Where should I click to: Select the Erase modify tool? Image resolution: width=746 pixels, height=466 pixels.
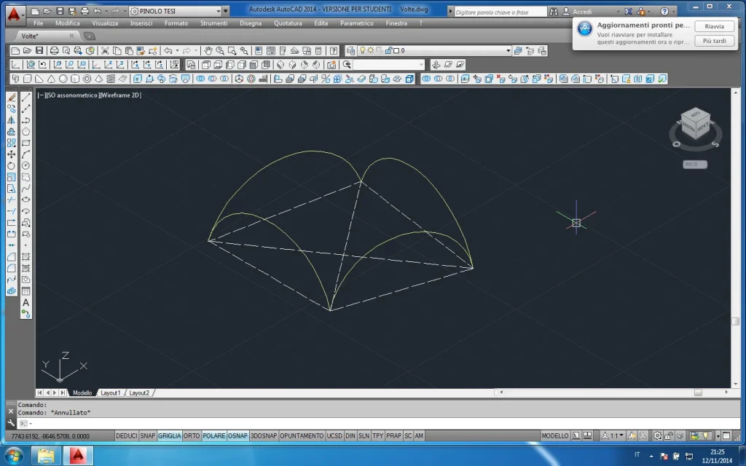(12, 97)
